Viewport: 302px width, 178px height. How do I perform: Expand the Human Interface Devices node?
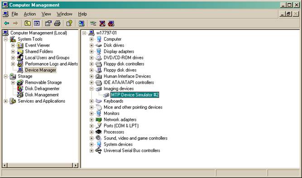click(x=91, y=77)
